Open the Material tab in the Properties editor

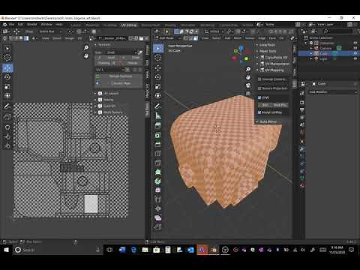[302, 185]
